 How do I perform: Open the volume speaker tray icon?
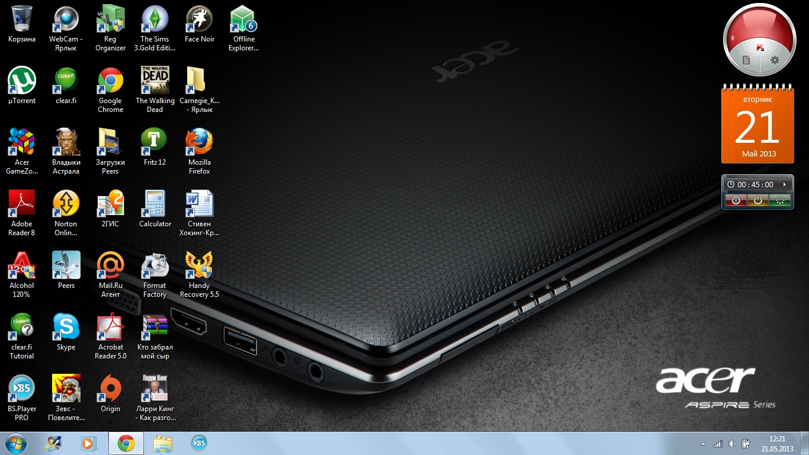coord(732,444)
